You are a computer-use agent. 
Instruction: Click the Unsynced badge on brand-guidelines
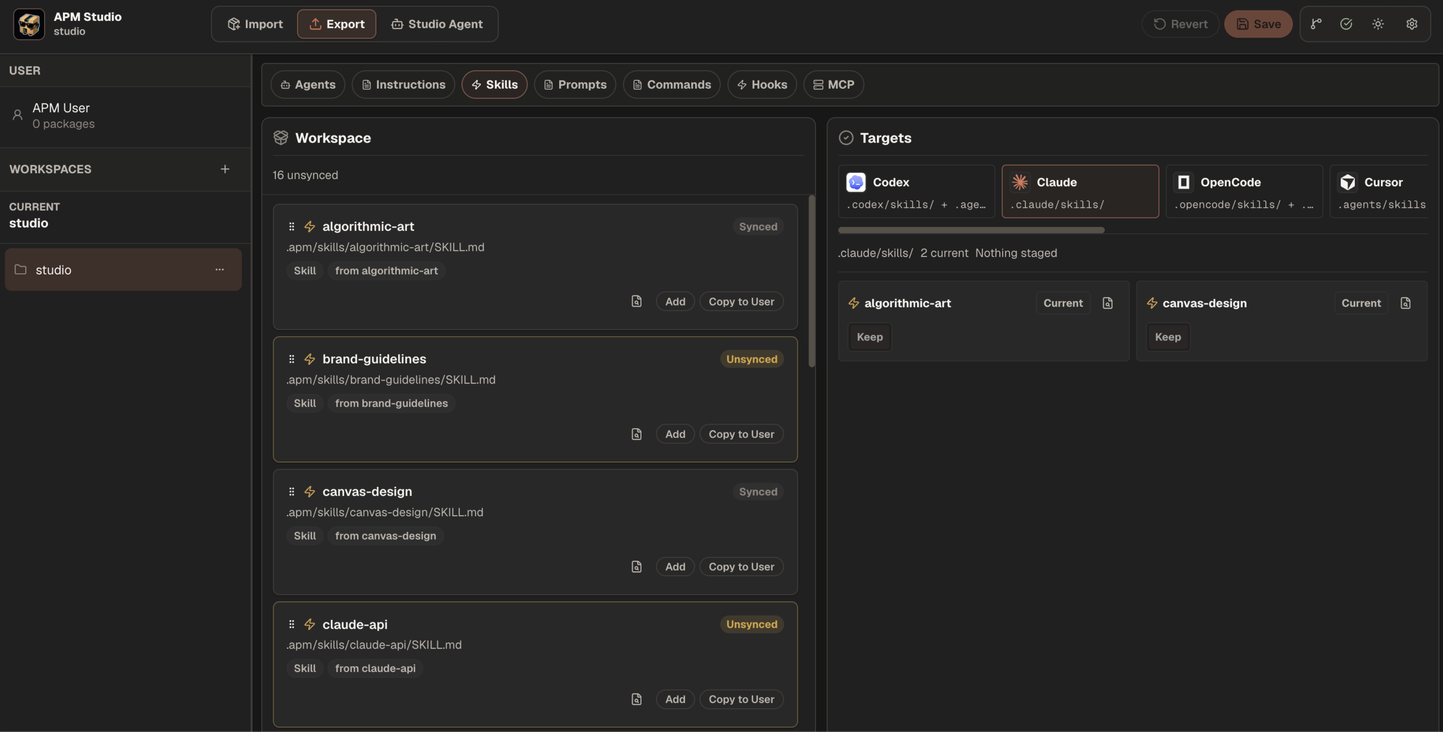pyautogui.click(x=751, y=359)
